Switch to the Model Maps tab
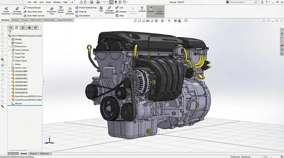 coord(49,20)
